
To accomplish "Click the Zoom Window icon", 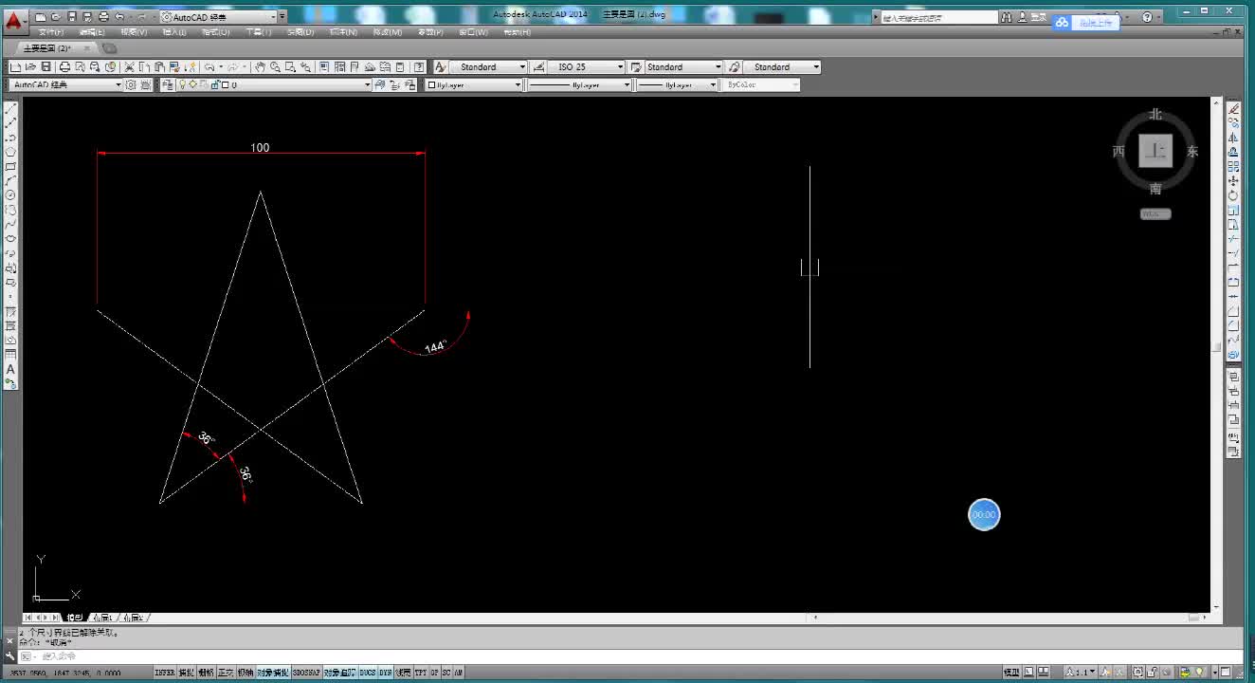I will click(291, 66).
